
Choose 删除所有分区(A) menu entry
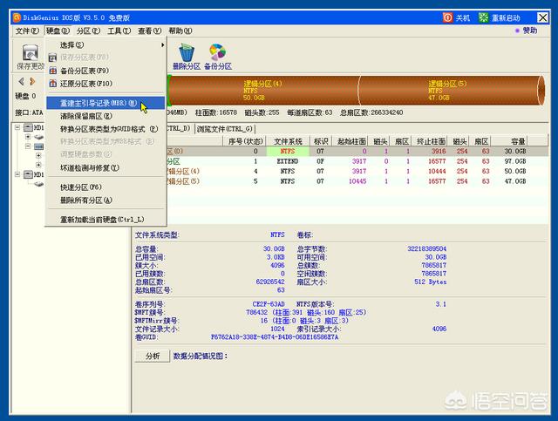pyautogui.click(x=105, y=200)
